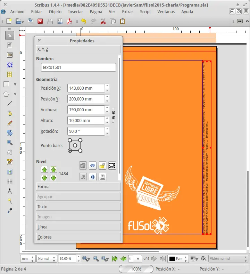This screenshot has height=274, width=250.
Task: Open the Objeto menu
Action: tap(55, 12)
